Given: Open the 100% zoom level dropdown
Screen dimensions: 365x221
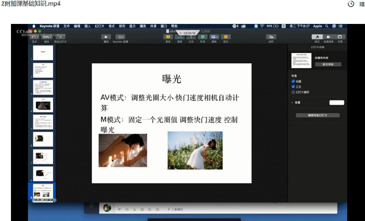Looking at the screenshot, I should tap(47, 37).
